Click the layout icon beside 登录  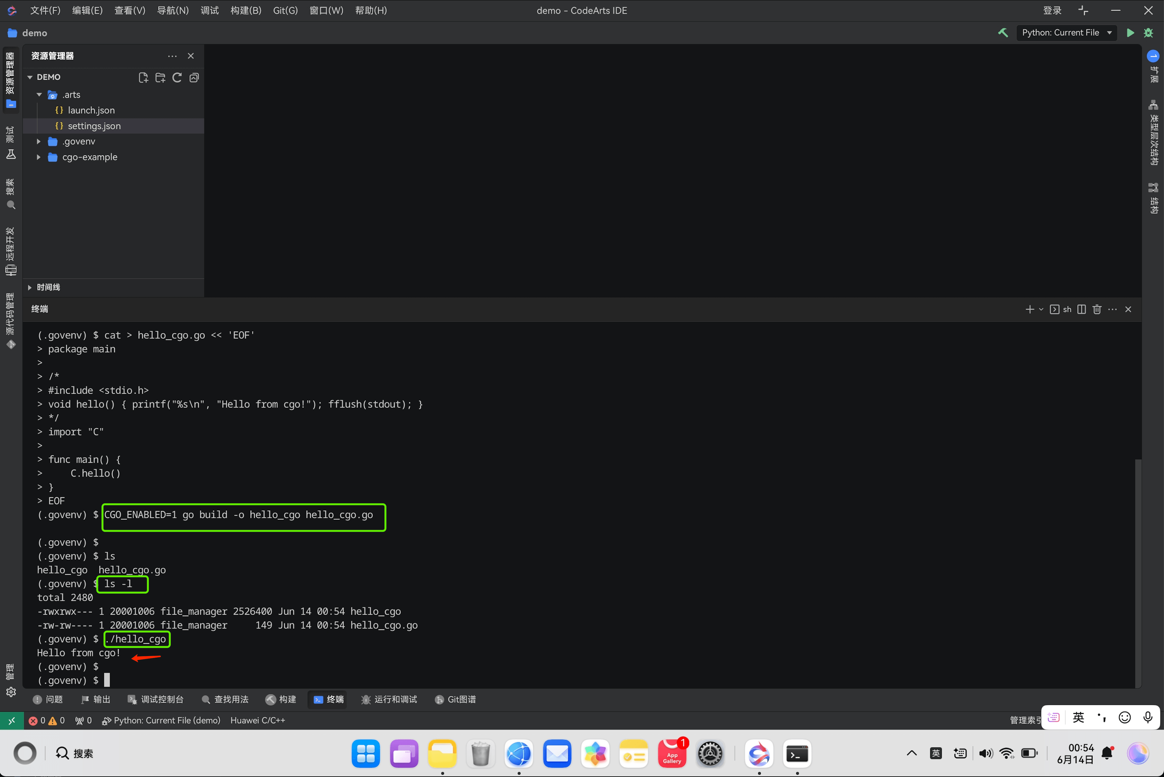1083,10
